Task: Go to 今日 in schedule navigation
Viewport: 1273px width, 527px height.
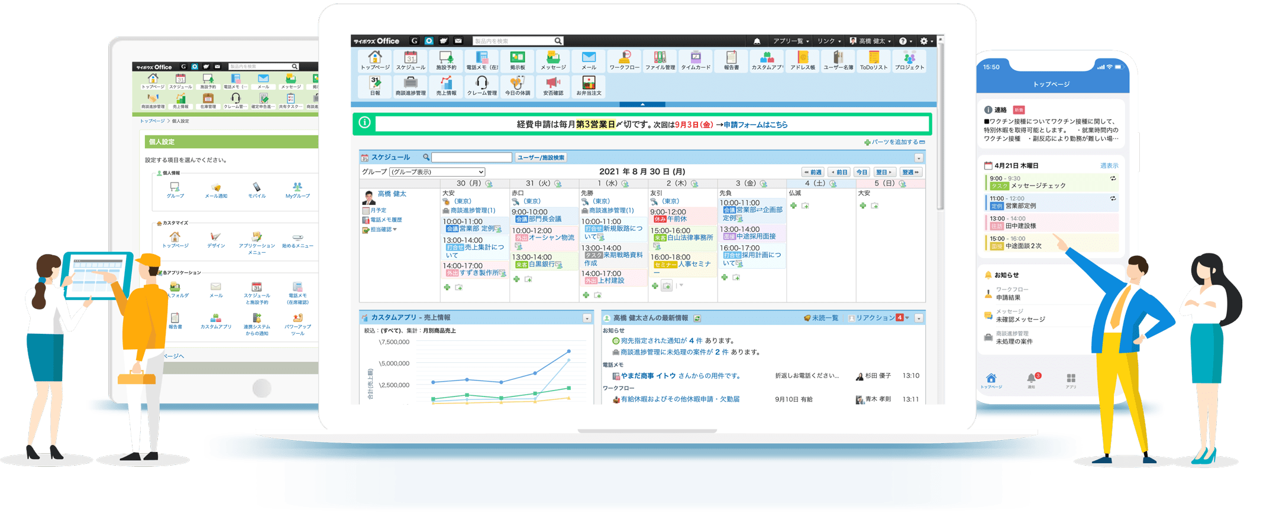Action: tap(861, 172)
